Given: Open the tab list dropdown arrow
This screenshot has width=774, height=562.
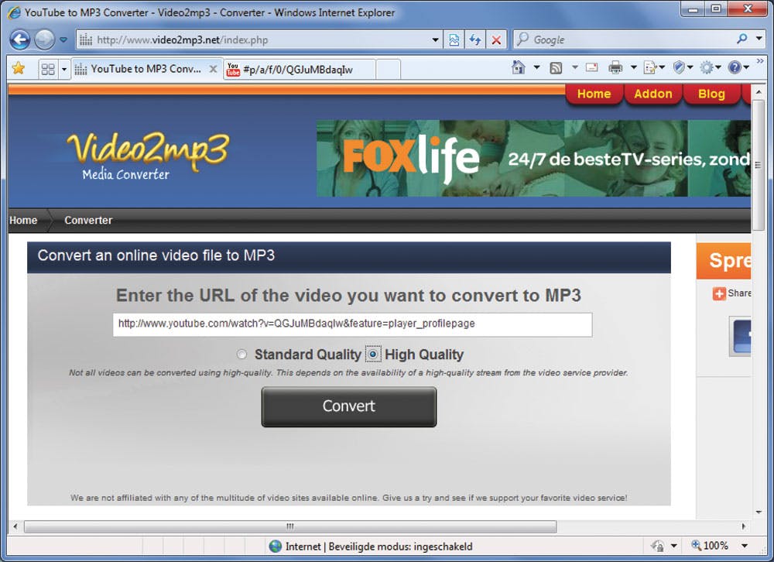Looking at the screenshot, I should (x=63, y=69).
